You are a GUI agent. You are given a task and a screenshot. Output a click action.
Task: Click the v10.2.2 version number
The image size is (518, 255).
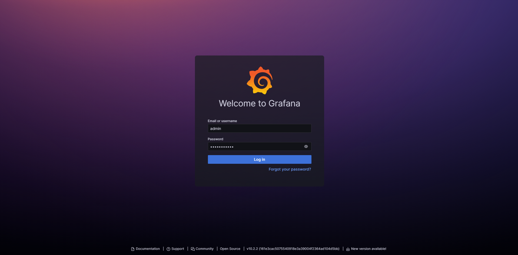[x=252, y=249]
